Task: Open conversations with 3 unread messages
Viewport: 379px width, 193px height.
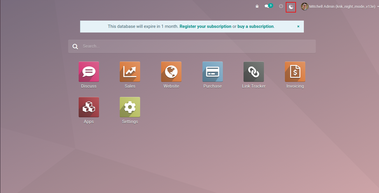Action: (x=269, y=6)
